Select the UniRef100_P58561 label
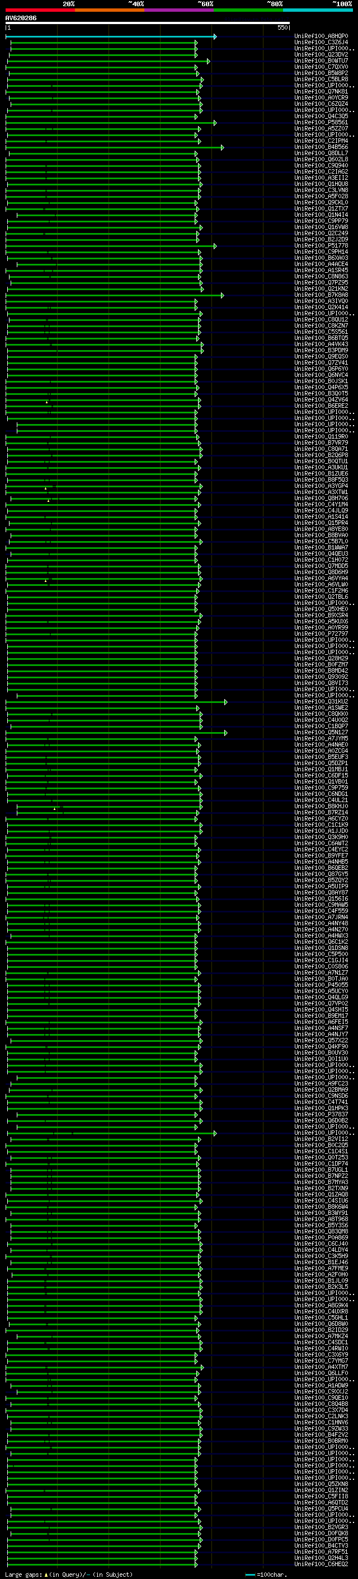The image size is (358, 1579). pos(321,123)
